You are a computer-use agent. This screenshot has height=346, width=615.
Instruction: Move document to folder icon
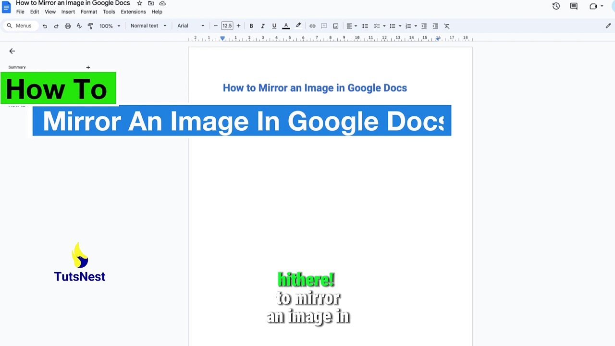(151, 3)
